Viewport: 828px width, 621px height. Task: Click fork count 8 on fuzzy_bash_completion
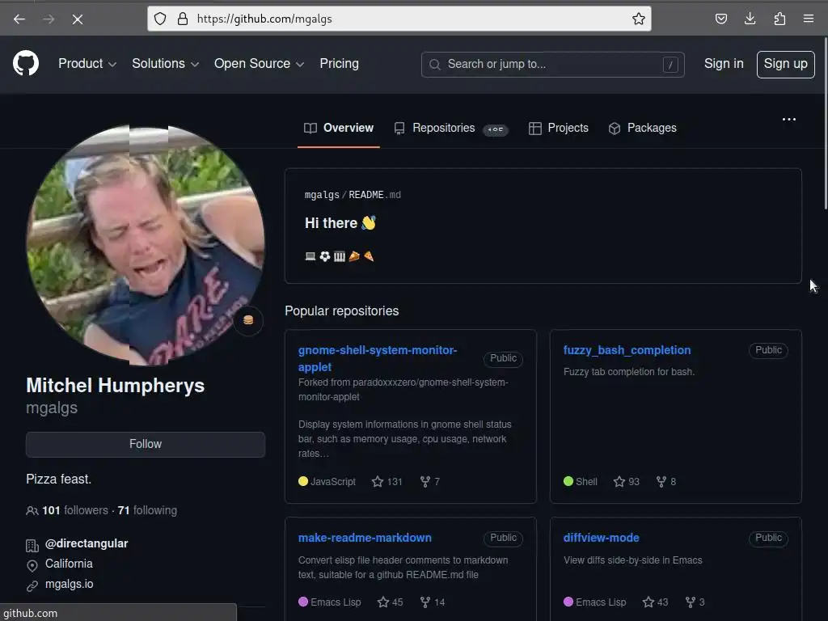[666, 482]
